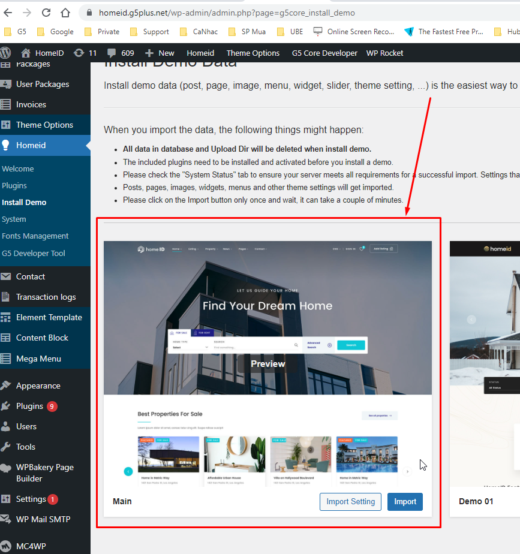Image resolution: width=520 pixels, height=554 pixels.
Task: Open the Private bookmark folder
Action: [x=102, y=32]
